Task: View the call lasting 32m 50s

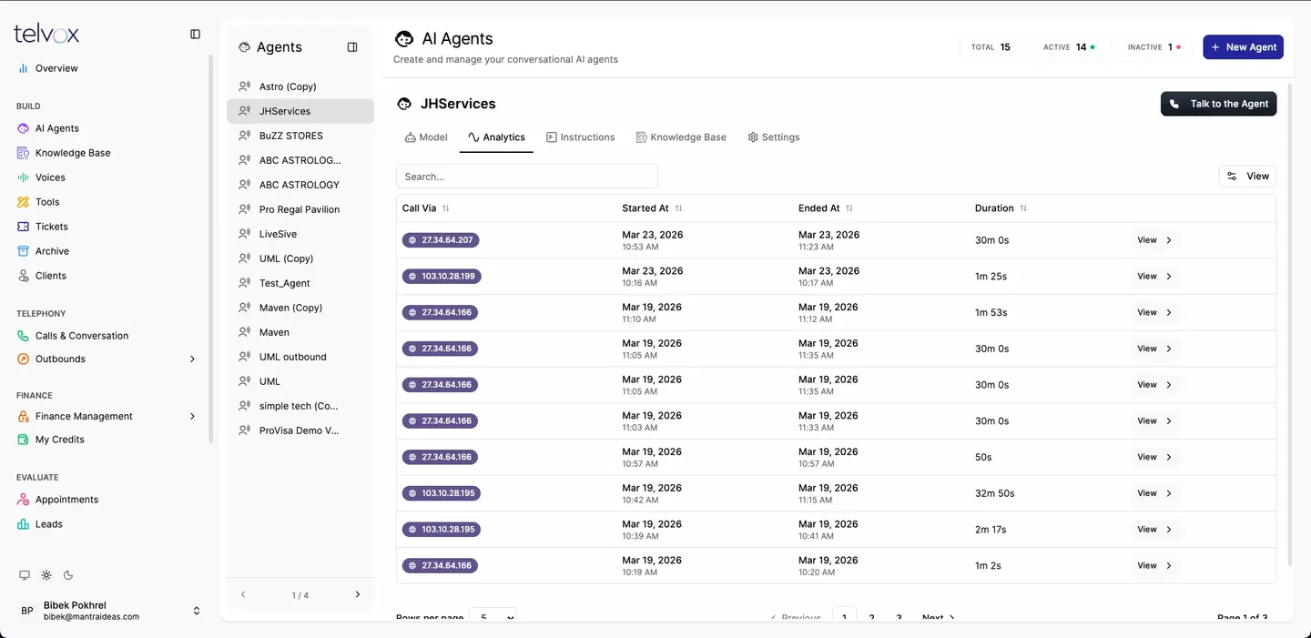Action: (1154, 493)
